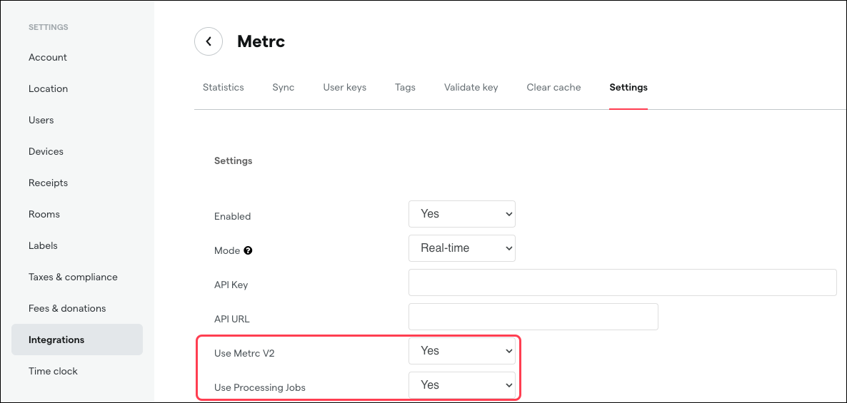This screenshot has height=403, width=847.
Task: Select the Settings tab
Action: coord(628,88)
